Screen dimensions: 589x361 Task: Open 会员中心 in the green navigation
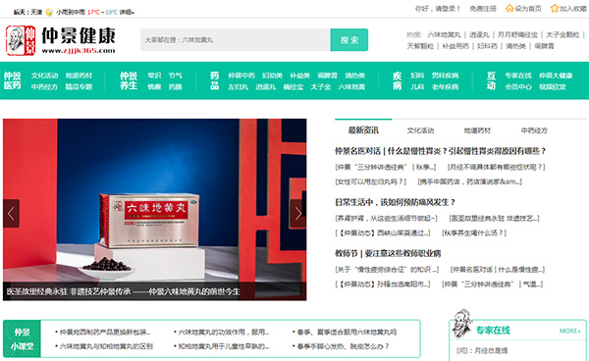pyautogui.click(x=518, y=87)
